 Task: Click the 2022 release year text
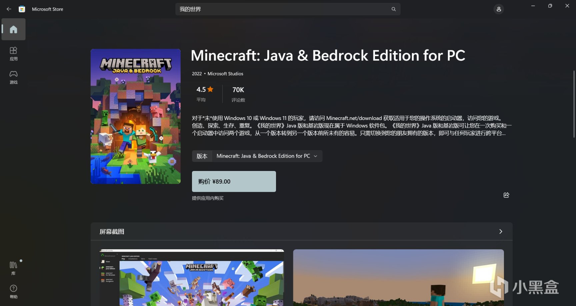point(197,74)
